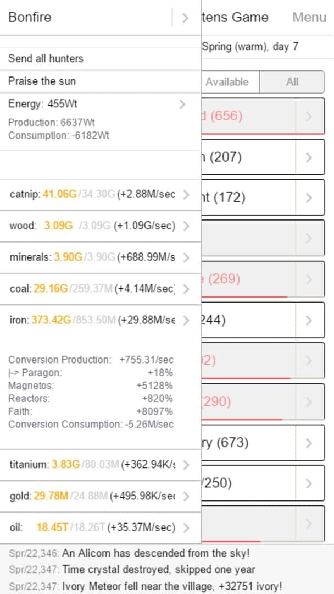Screen dimensions: 334x594
Task: Click the arrow beside building (207)
Action: (x=309, y=157)
